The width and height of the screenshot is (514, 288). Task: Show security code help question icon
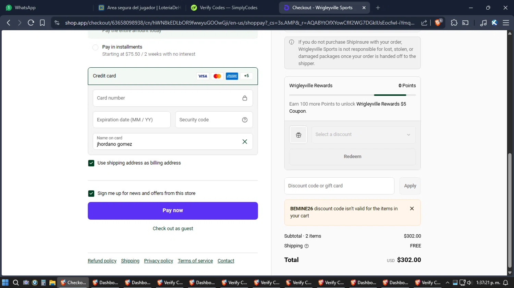[245, 120]
